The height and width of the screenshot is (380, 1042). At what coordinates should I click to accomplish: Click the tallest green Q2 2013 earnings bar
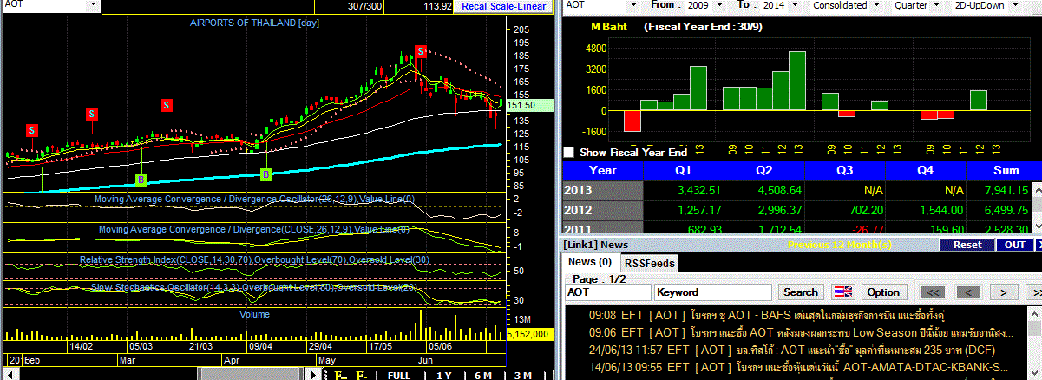[797, 81]
